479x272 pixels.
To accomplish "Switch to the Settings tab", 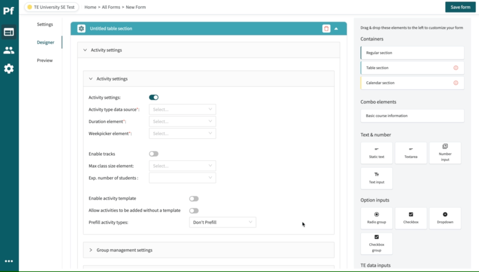I will tap(45, 24).
